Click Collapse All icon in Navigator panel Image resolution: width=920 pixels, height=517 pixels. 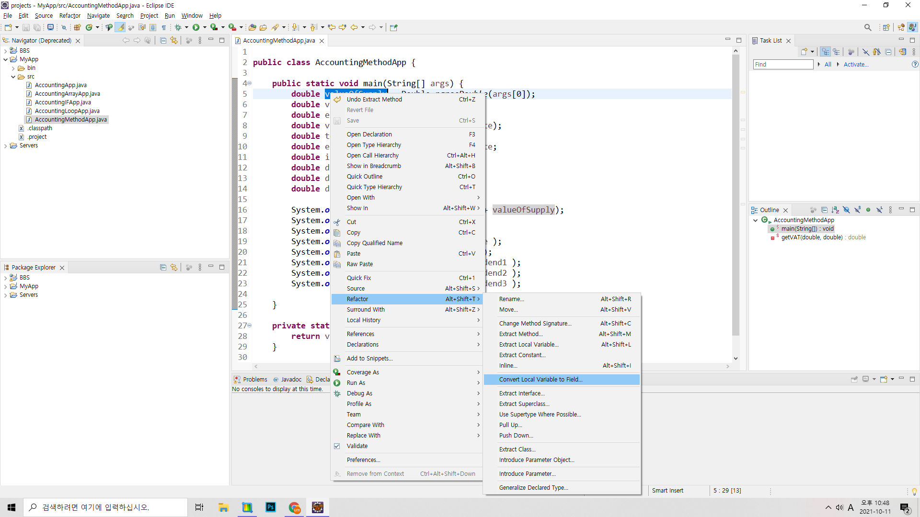[x=163, y=41]
